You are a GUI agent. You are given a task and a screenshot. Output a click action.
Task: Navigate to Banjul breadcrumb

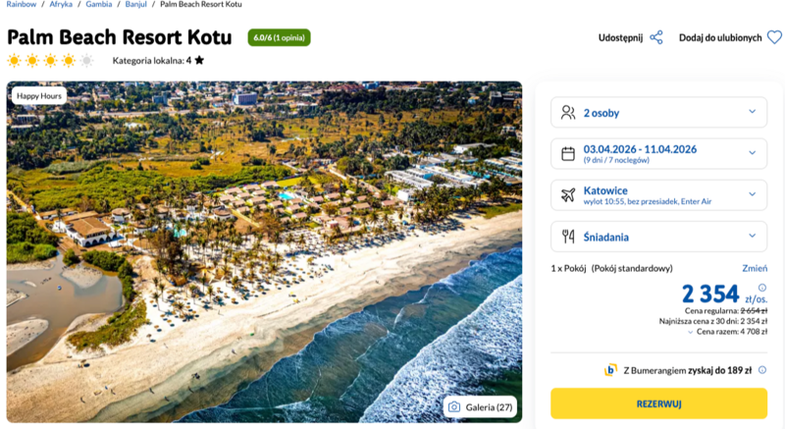[136, 5]
